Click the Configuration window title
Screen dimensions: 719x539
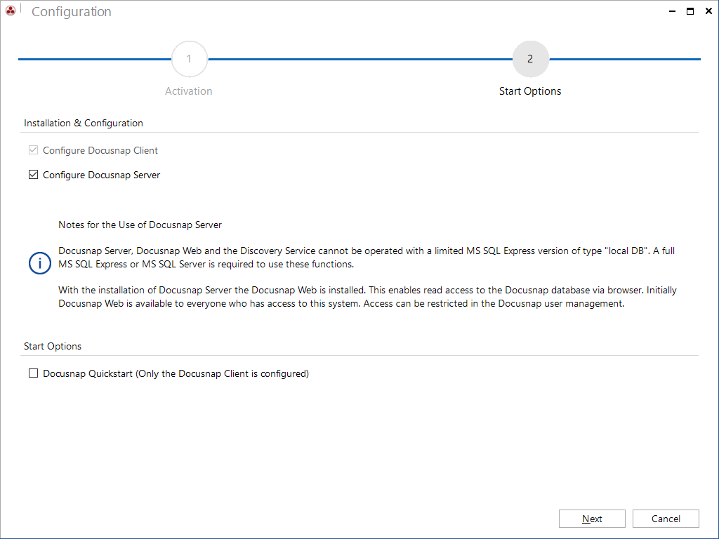(72, 11)
